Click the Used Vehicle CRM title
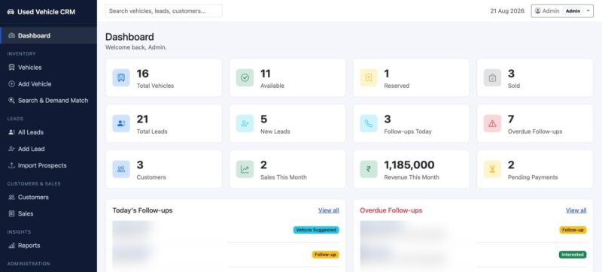 click(47, 12)
